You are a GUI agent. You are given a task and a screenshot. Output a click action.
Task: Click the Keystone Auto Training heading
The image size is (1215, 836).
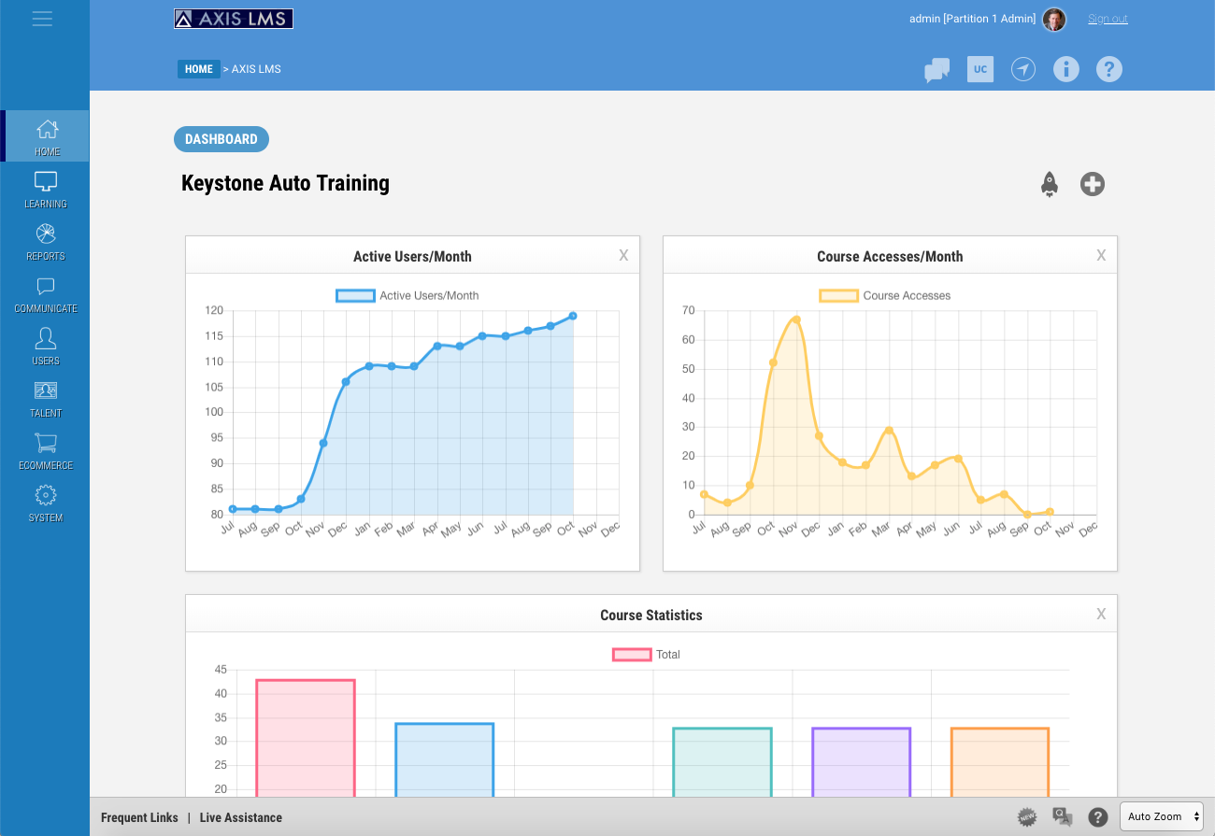[x=285, y=183]
